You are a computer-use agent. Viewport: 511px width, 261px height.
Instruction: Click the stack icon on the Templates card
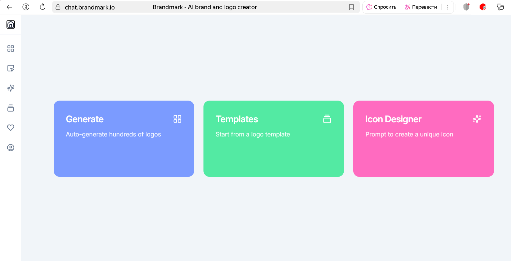(327, 119)
